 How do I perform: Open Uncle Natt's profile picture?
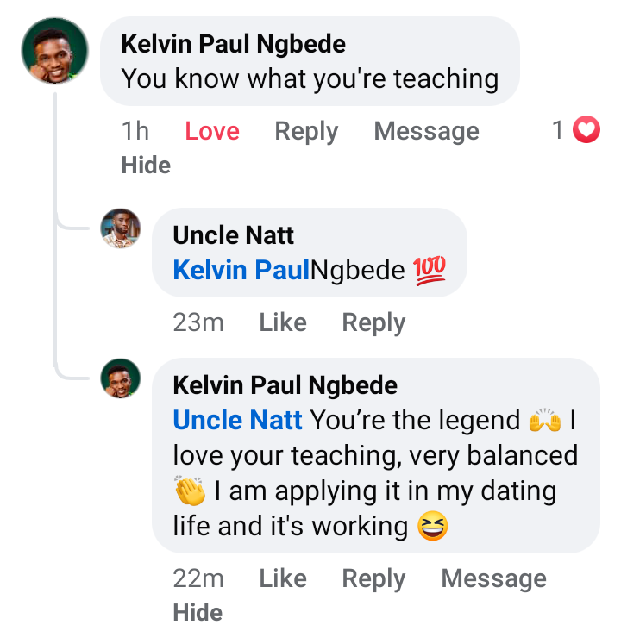pos(121,228)
